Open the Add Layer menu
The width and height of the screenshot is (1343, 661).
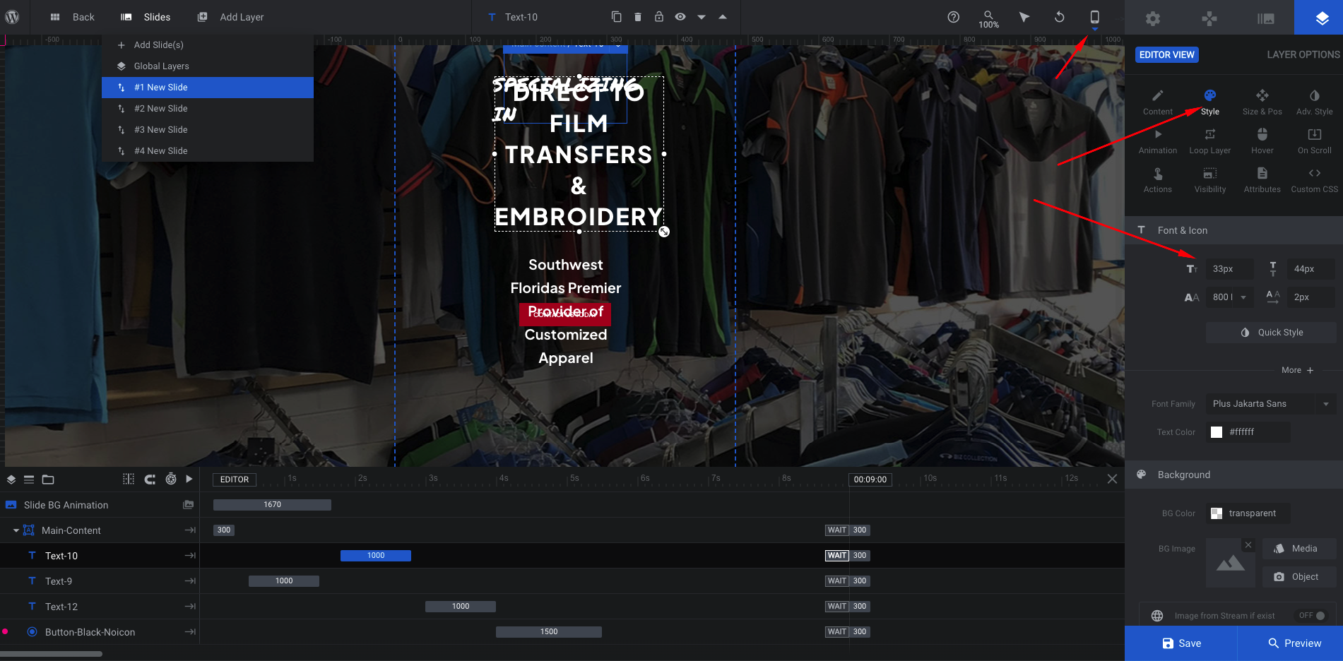[x=230, y=17]
